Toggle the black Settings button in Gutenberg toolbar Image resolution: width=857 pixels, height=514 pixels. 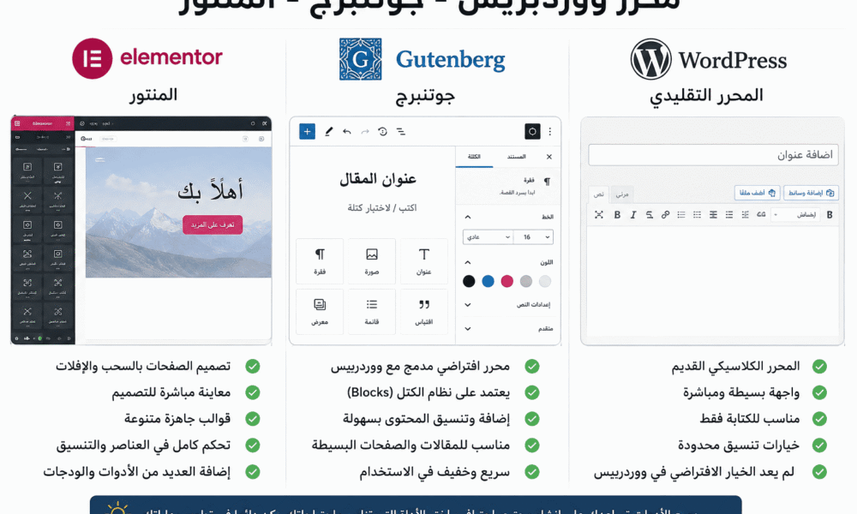[532, 132]
